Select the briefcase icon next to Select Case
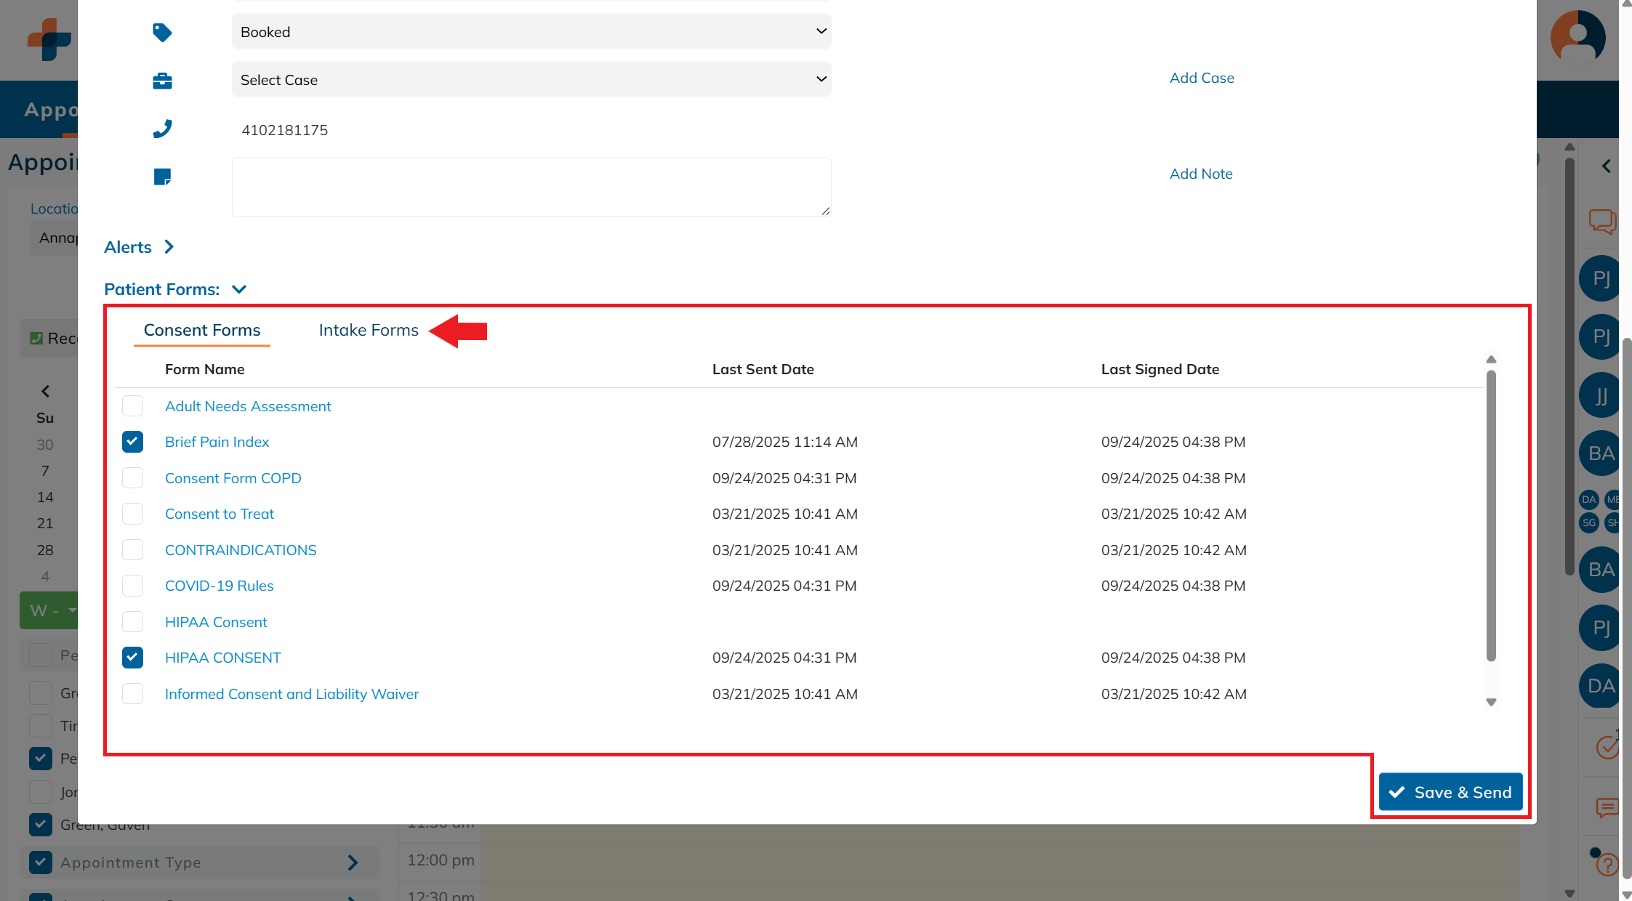1632x901 pixels. [x=163, y=80]
